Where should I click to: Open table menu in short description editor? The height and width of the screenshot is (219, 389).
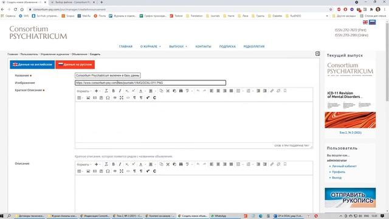click(80, 98)
